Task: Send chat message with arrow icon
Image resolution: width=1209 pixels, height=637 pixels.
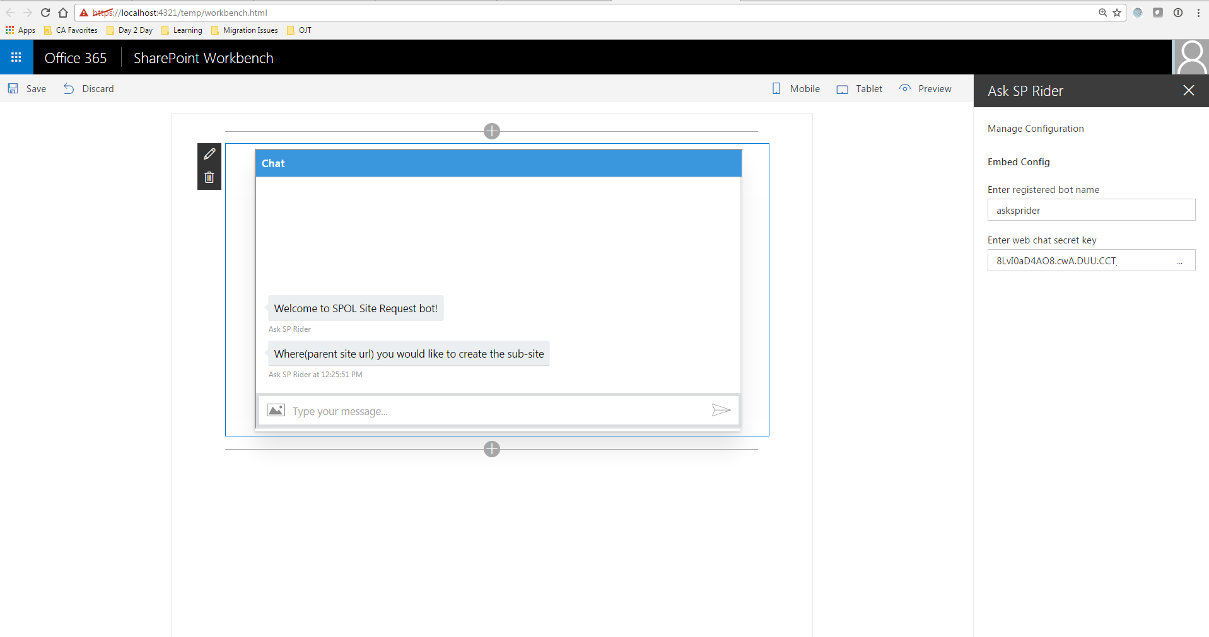Action: point(721,411)
